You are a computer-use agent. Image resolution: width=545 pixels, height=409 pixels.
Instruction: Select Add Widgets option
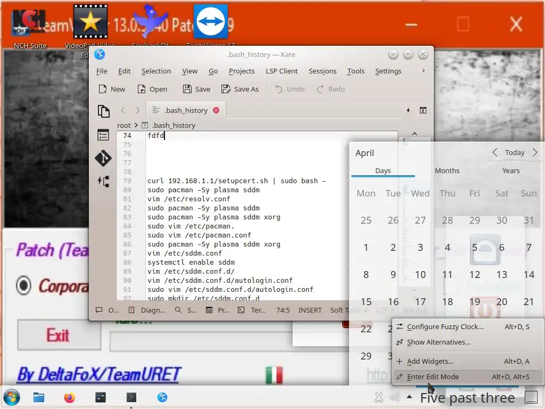468,362
